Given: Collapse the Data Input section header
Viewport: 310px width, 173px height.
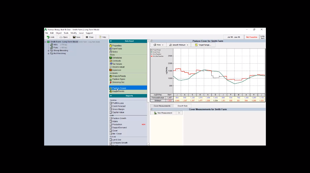Looking at the screenshot, I should tap(111, 41).
